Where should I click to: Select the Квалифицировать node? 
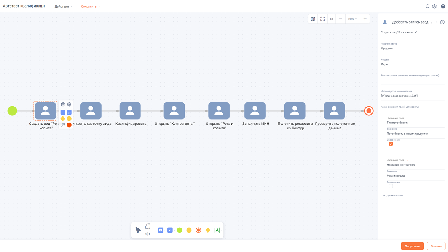(130, 111)
